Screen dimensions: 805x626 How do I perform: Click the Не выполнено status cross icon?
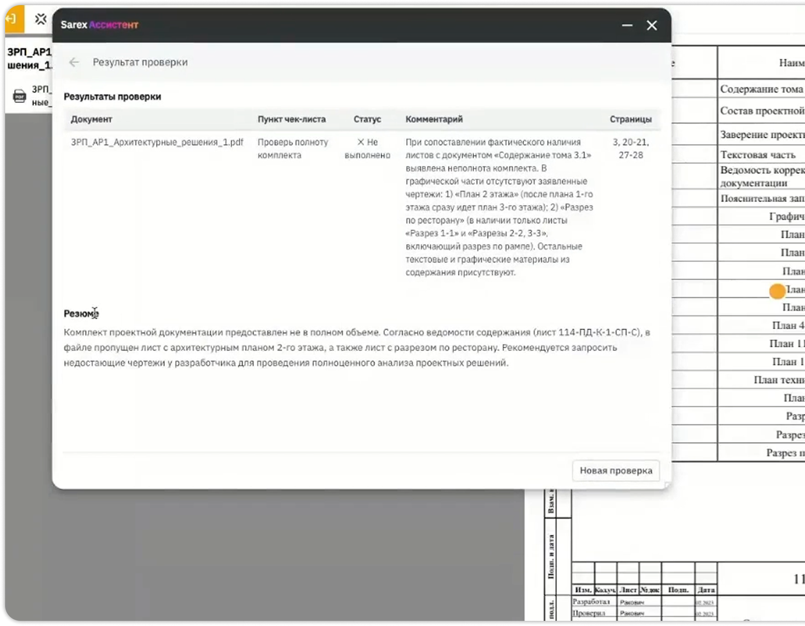pyautogui.click(x=360, y=142)
